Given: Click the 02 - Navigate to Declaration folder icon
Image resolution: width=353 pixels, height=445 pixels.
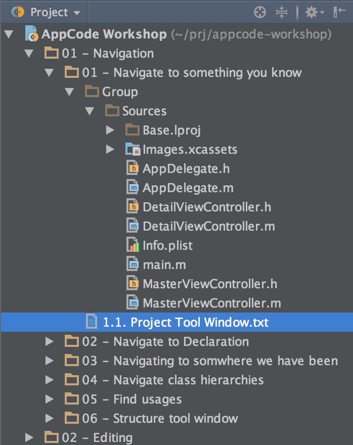Looking at the screenshot, I should click(72, 341).
